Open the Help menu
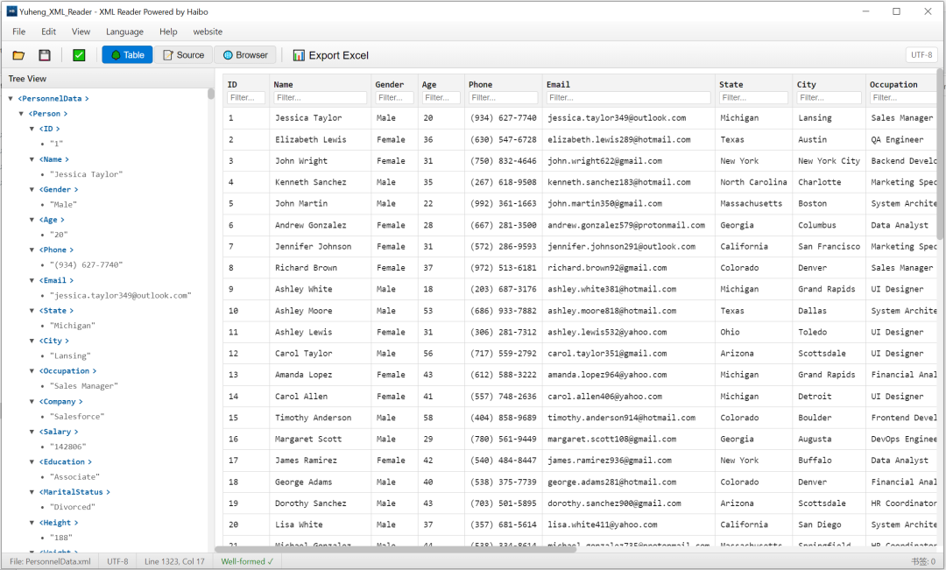 pos(168,32)
